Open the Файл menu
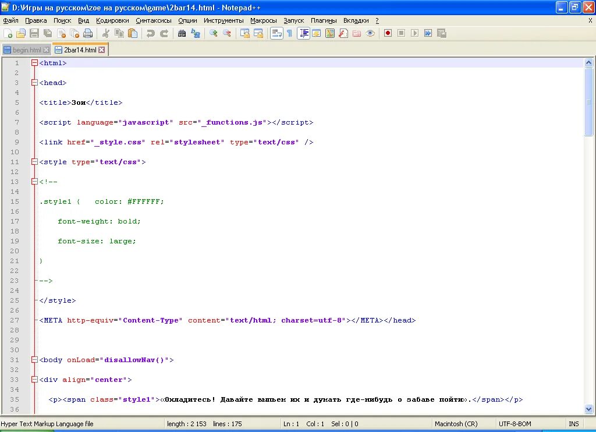Image resolution: width=596 pixels, height=432 pixels. pyautogui.click(x=10, y=20)
